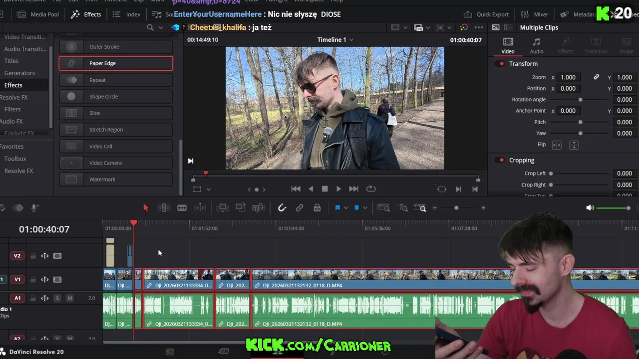Viewport: 639px width, 359px height.
Task: Select the Watermark effect
Action: point(116,179)
